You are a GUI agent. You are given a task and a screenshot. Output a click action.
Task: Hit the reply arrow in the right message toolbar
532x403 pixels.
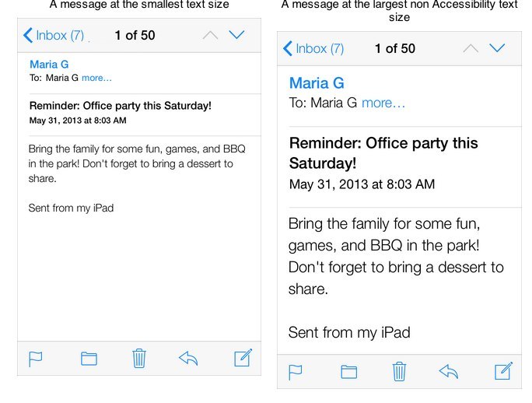pos(449,371)
